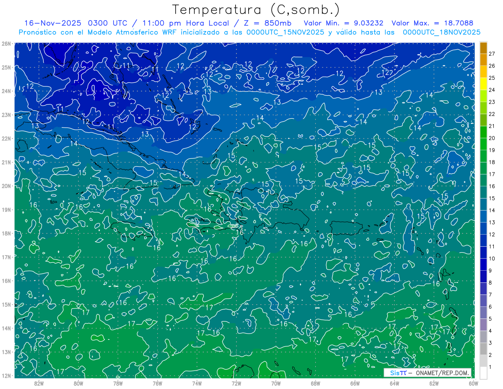
Task: Click the 19N latitude axis label
Action: point(6,209)
